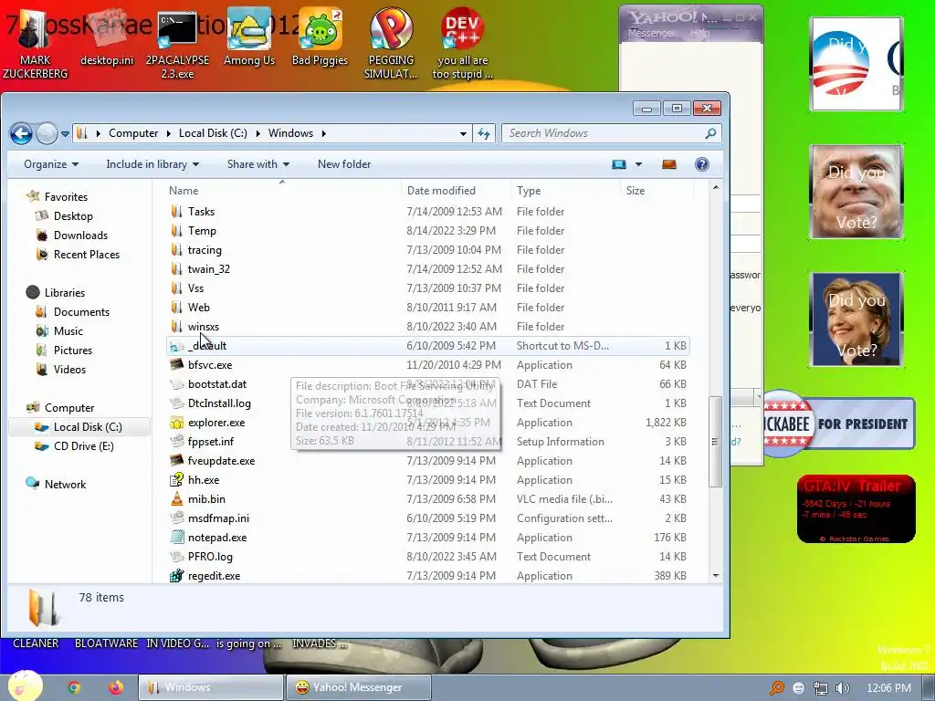This screenshot has width=935, height=701.
Task: Click the Obama 'Did you Vote?' gadget
Action: tap(856, 64)
